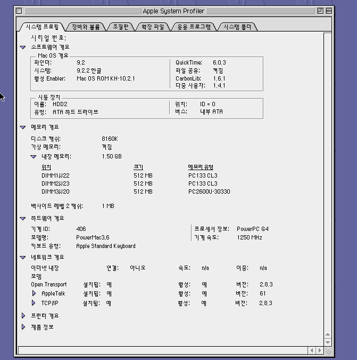357x360 pixels.
Task: Click the vertical scrollbar up arrow
Action: pos(328,333)
